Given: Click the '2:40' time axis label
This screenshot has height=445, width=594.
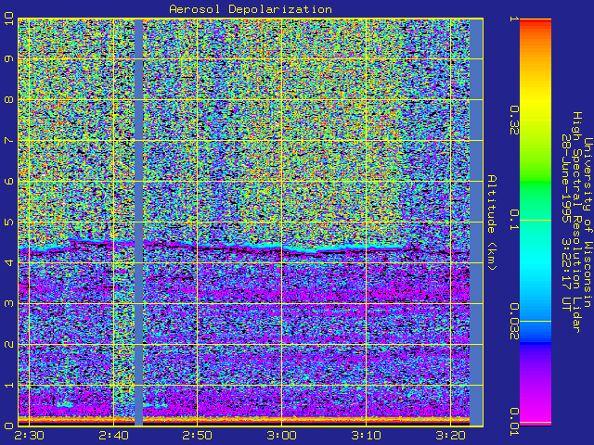Looking at the screenshot, I should point(113,436).
